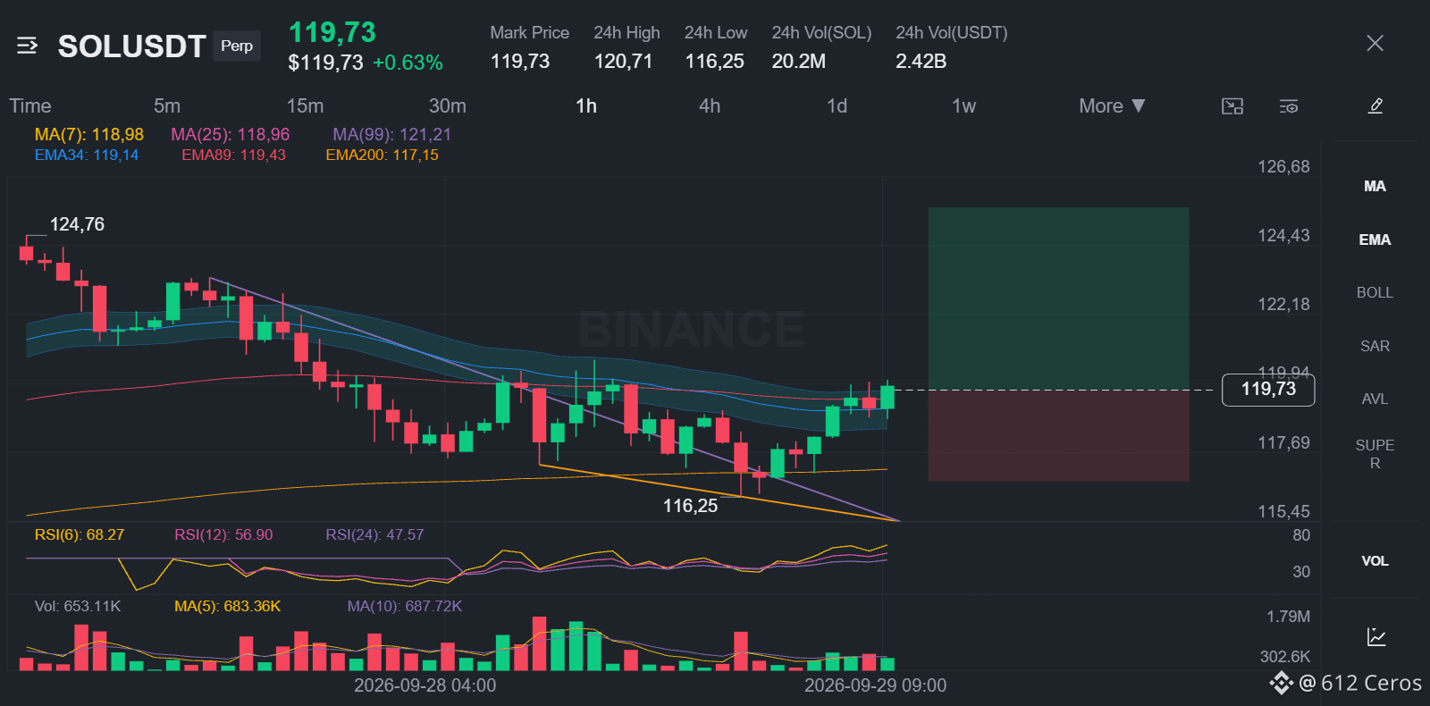
Task: Enable the SAR indicator
Action: pyautogui.click(x=1375, y=346)
